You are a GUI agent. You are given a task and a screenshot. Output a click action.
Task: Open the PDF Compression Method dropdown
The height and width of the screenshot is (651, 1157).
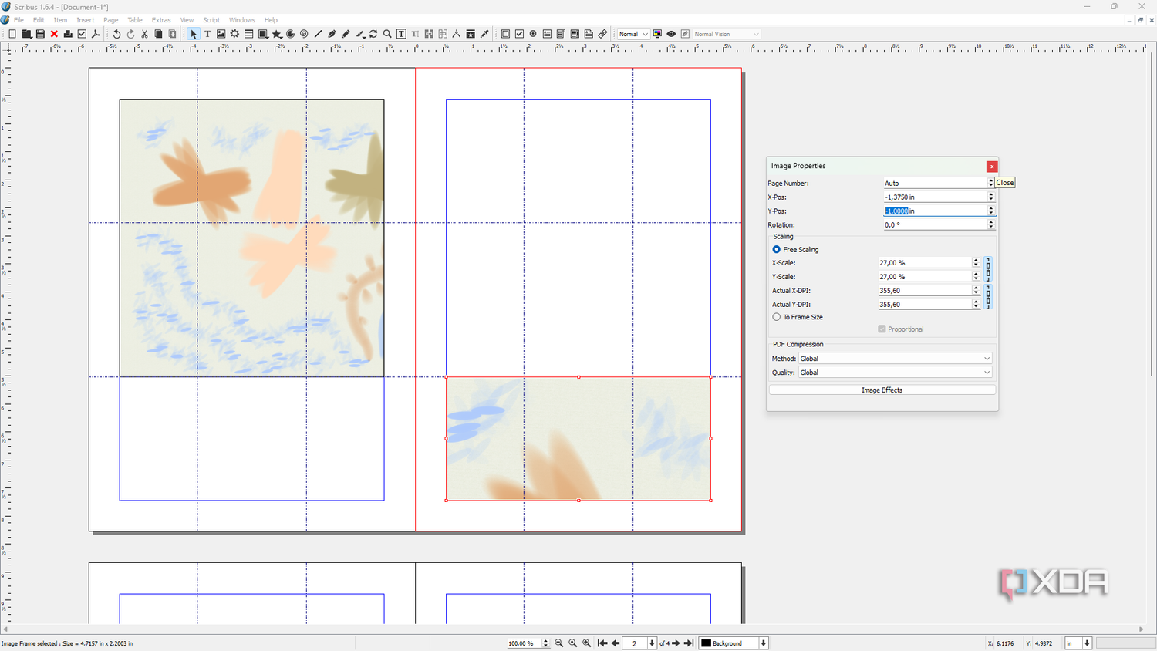(896, 359)
